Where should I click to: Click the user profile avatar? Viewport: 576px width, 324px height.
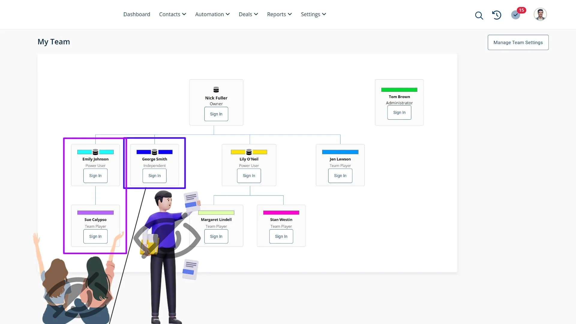click(540, 14)
